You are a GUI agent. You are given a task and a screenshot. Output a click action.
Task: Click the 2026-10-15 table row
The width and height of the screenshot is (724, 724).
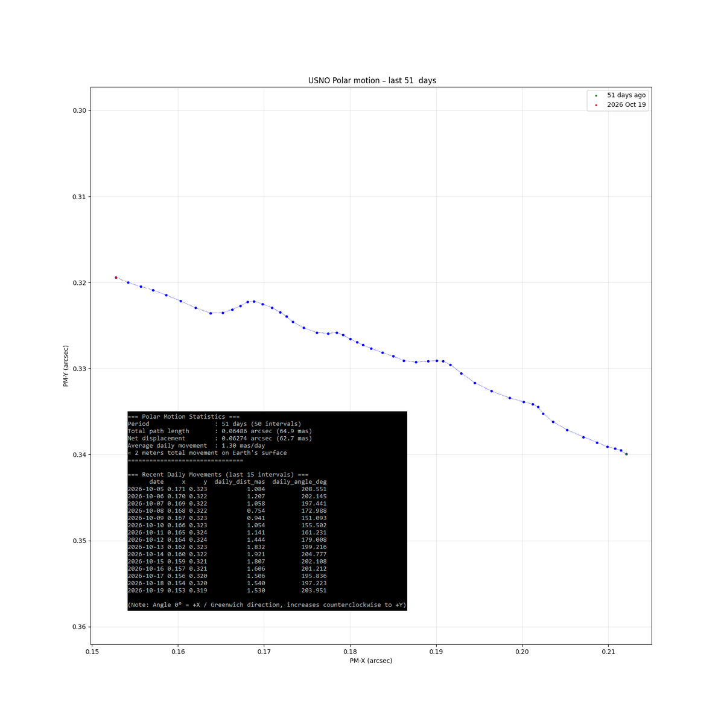click(x=227, y=561)
